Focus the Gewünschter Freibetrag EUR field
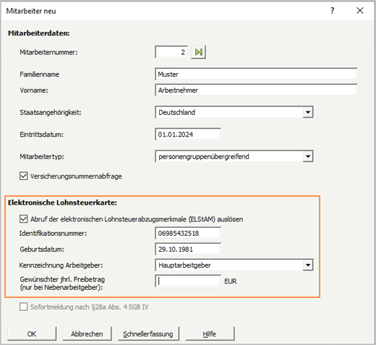Image resolution: width=376 pixels, height=345 pixels. (188, 281)
